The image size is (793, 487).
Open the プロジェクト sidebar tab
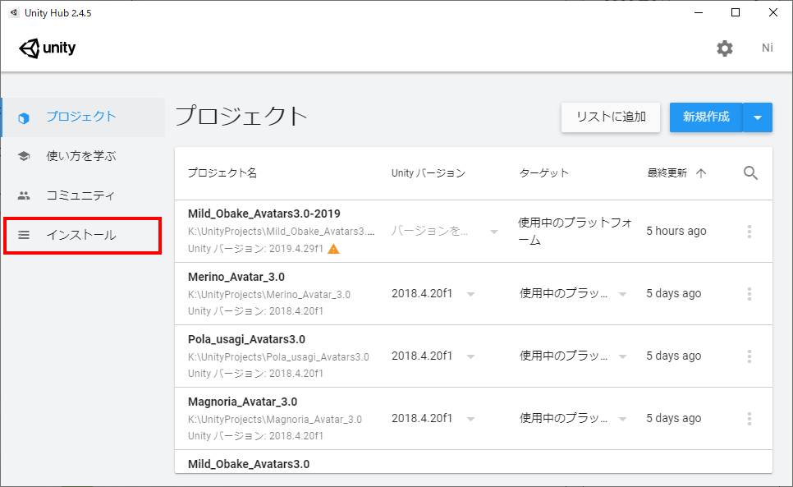pyautogui.click(x=84, y=117)
